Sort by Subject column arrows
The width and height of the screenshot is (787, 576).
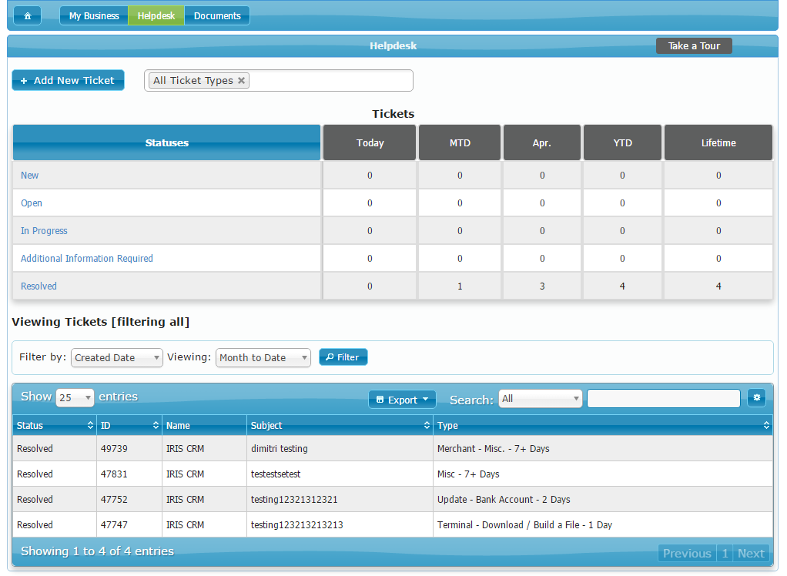pyautogui.click(x=427, y=426)
